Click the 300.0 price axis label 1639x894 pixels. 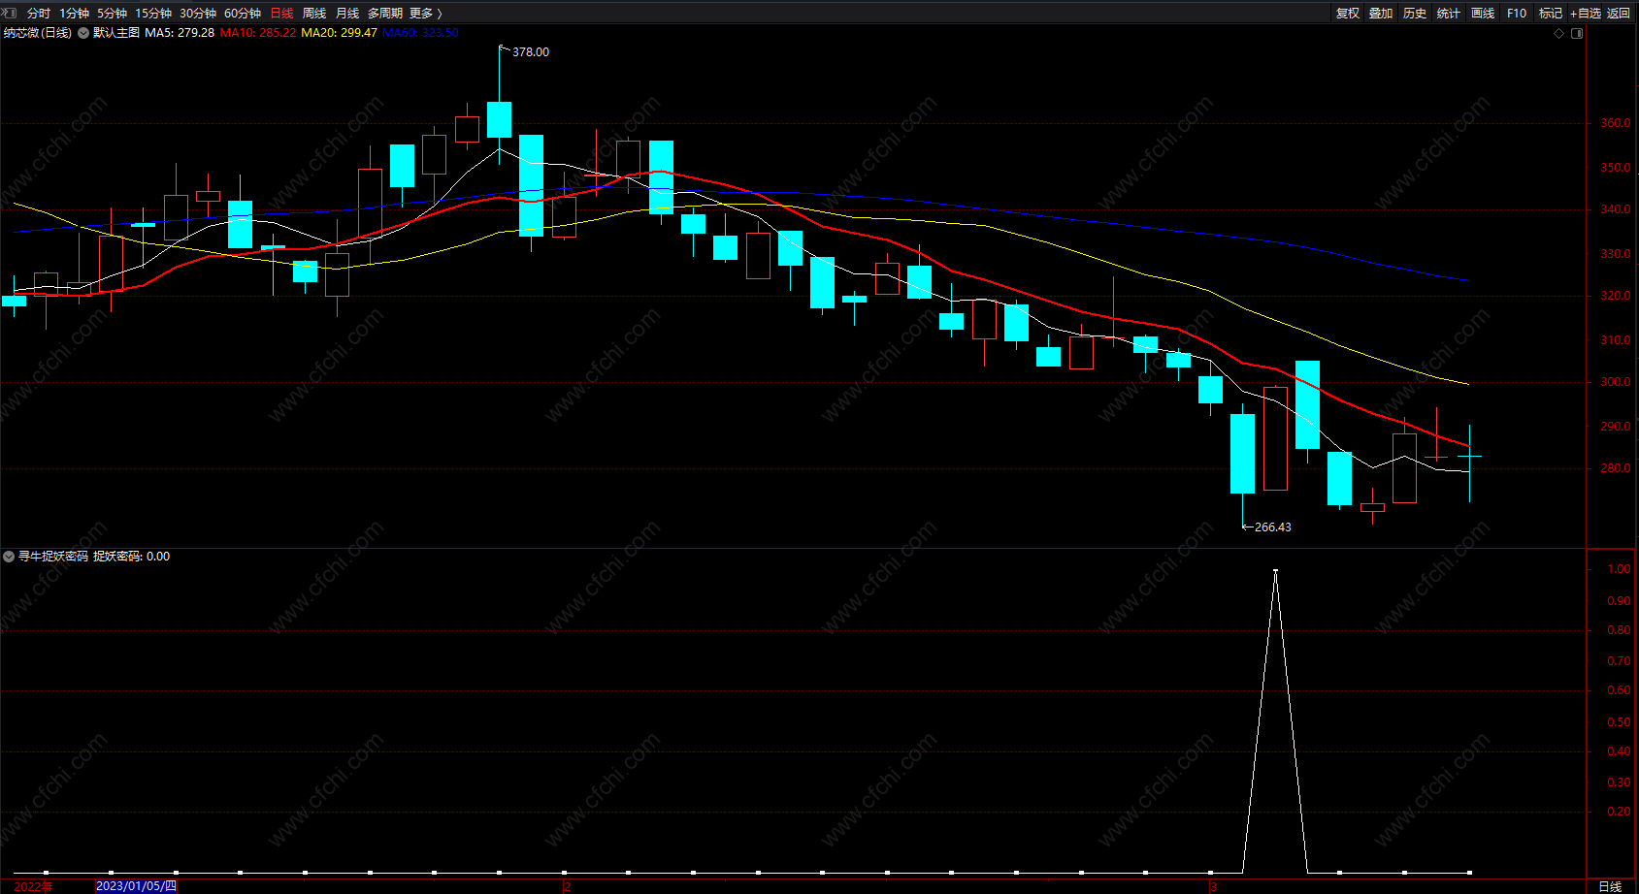tap(1616, 382)
